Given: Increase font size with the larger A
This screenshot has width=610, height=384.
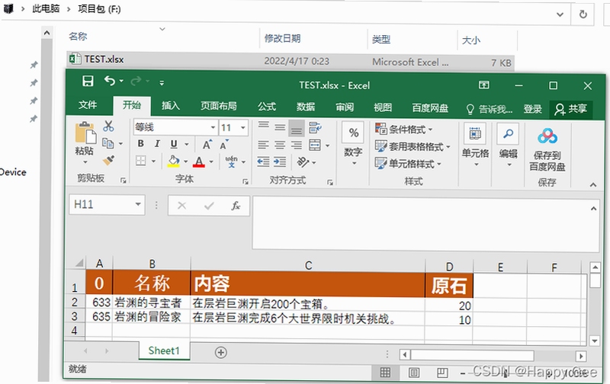Looking at the screenshot, I should [207, 145].
